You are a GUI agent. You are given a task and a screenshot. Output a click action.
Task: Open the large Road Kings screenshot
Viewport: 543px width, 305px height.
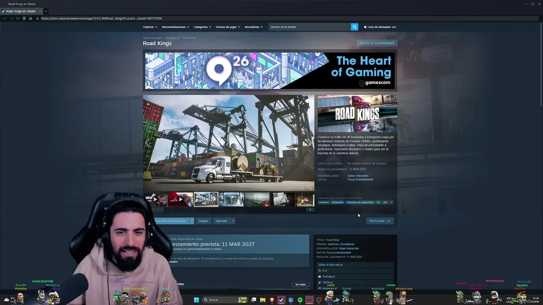pyautogui.click(x=229, y=143)
